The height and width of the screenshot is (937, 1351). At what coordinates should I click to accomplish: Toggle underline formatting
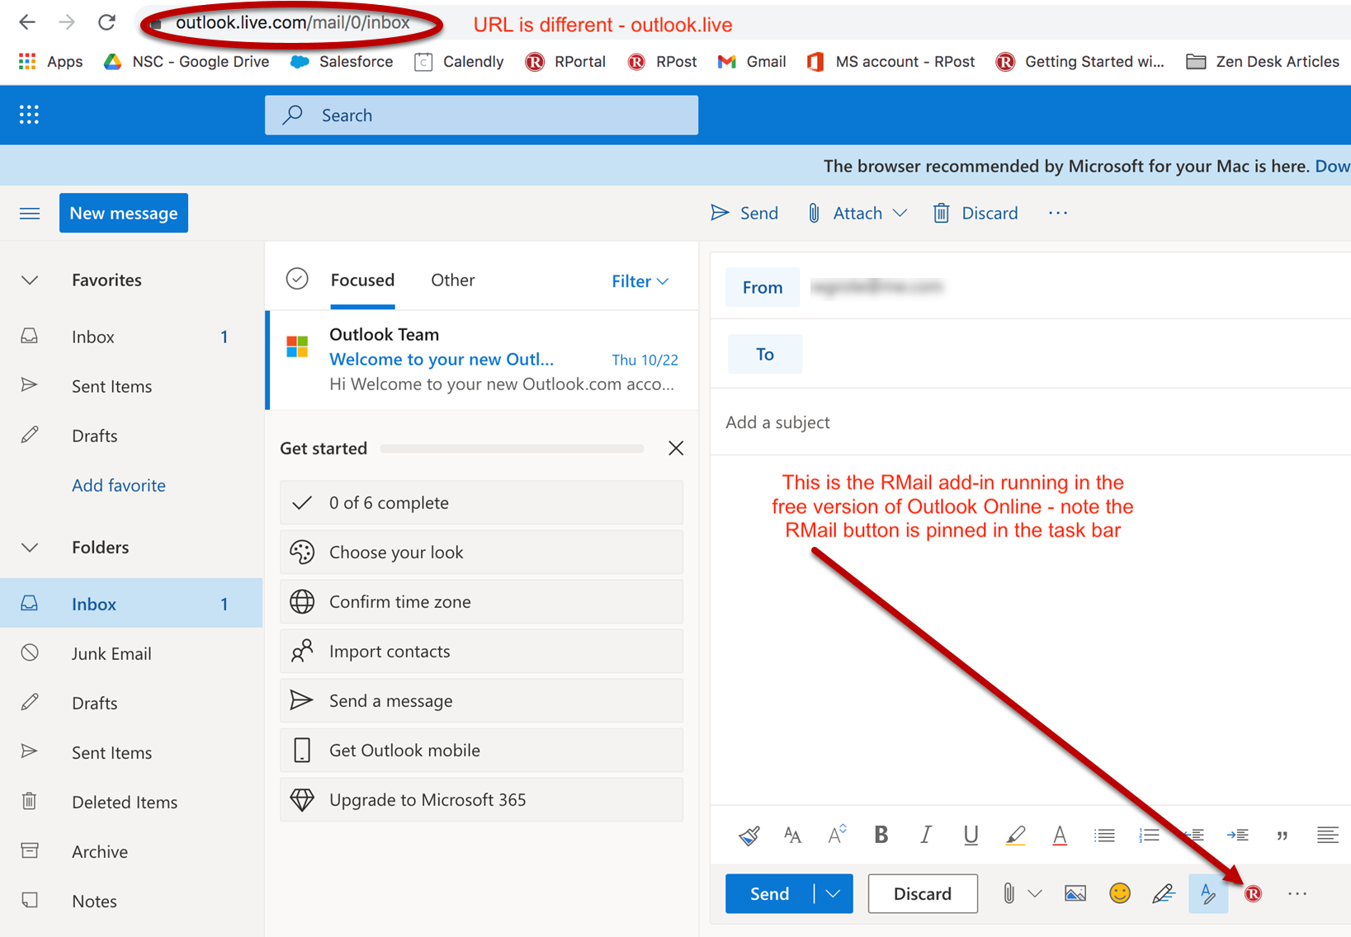pyautogui.click(x=971, y=836)
